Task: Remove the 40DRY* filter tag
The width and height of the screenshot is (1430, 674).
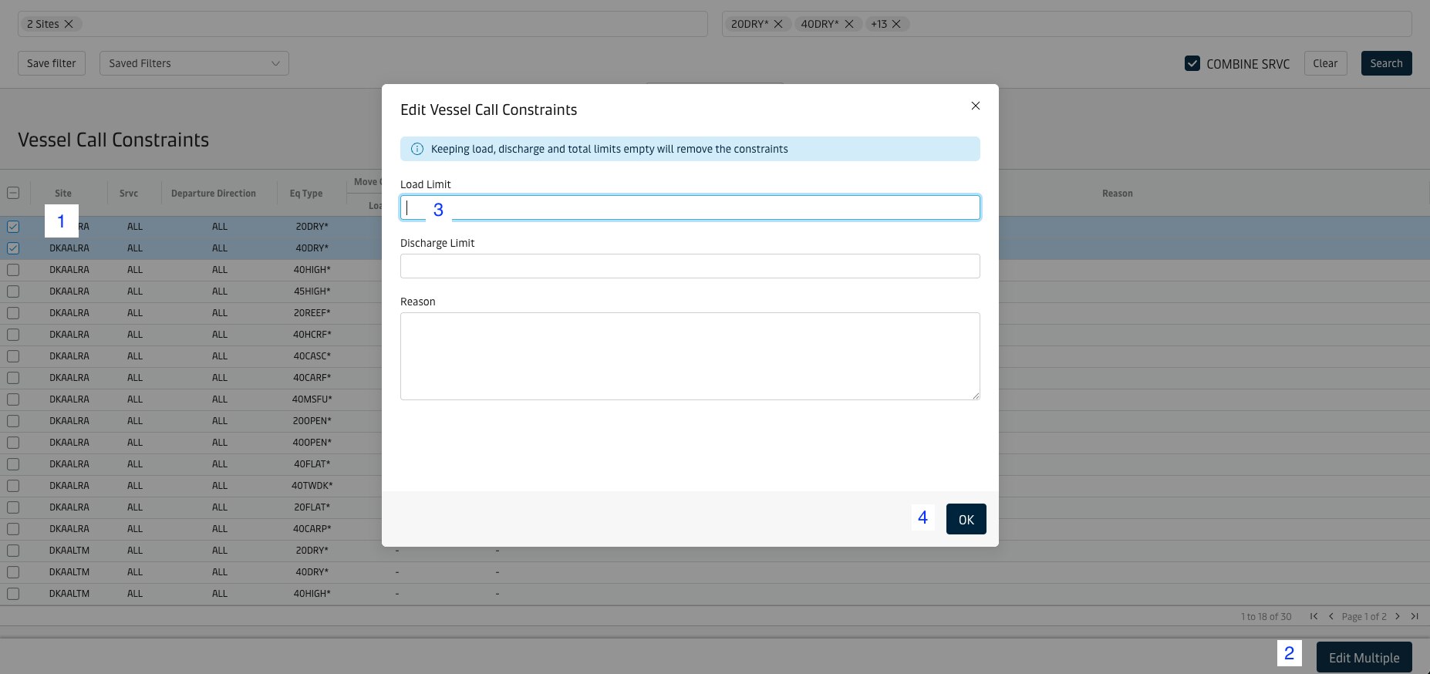Action: point(848,24)
